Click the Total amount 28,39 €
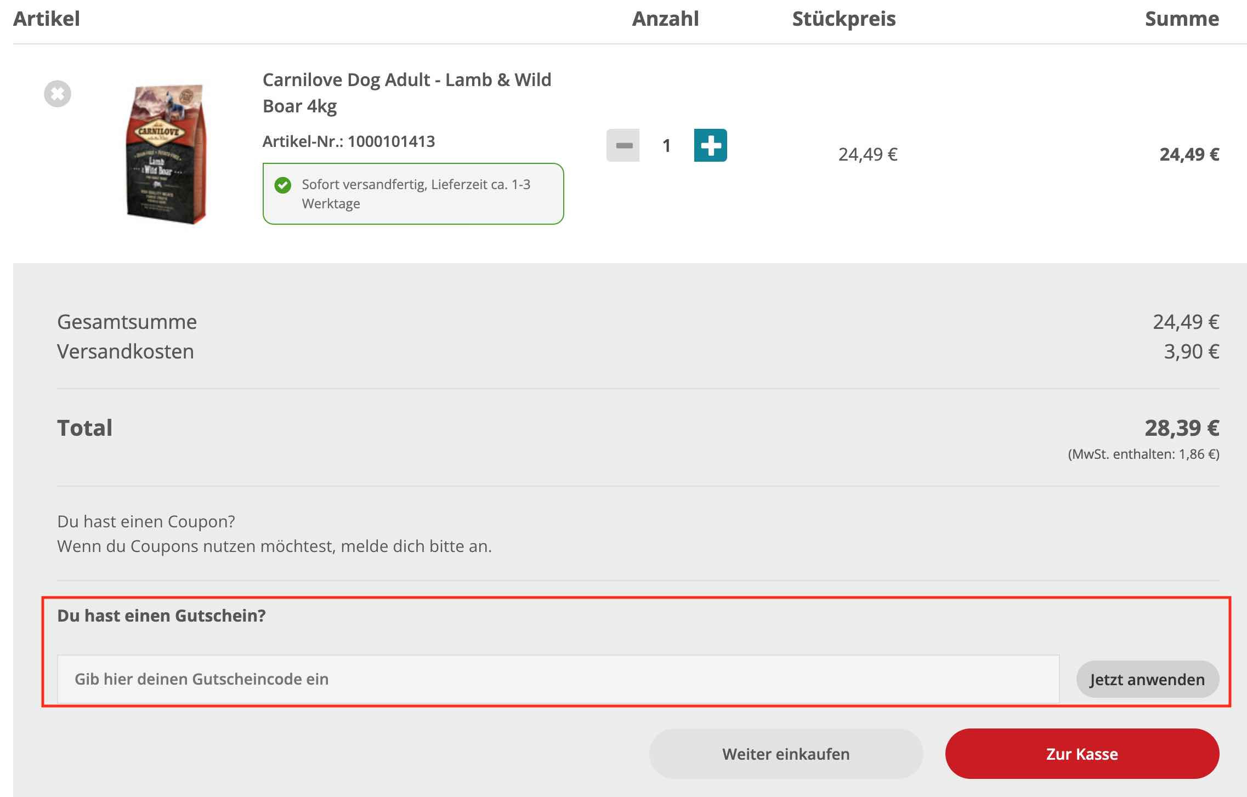1247x797 pixels. tap(1181, 428)
